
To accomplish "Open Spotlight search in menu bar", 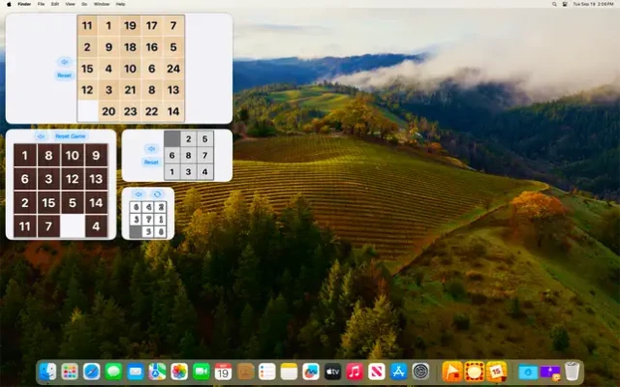I will pyautogui.click(x=554, y=4).
